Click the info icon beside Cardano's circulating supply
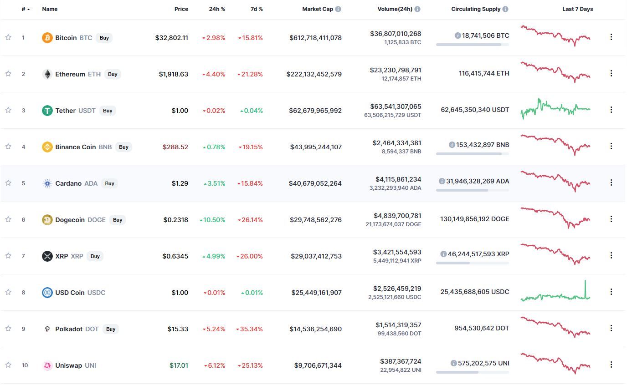627x385 pixels. coord(442,181)
